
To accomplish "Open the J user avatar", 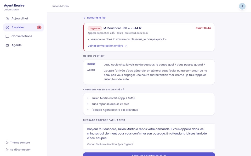I will pos(242,6).
